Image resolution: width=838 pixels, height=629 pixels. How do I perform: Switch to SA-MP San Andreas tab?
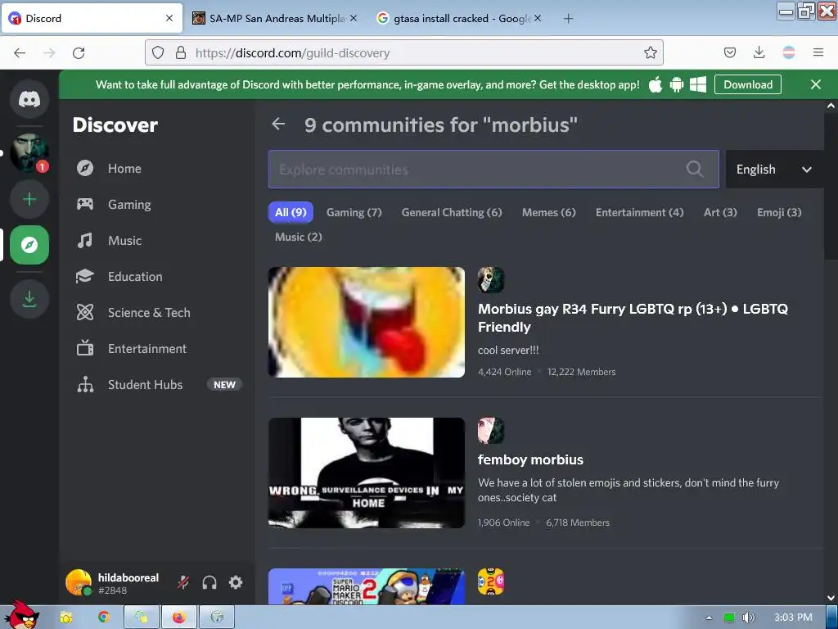coord(276,18)
